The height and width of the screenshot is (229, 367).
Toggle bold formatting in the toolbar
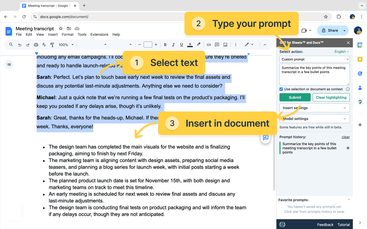coord(165,45)
